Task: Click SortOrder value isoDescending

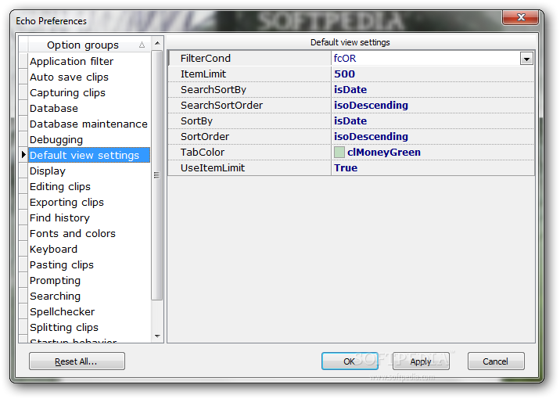Action: [371, 136]
